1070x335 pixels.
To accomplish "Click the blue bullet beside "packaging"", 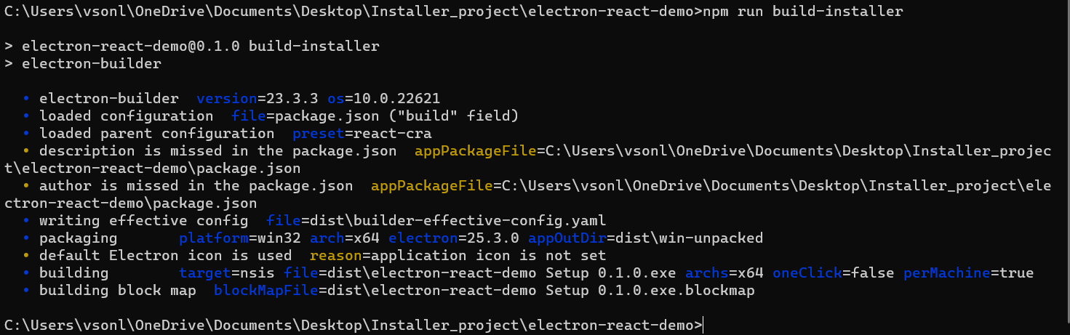I will tap(27, 238).
